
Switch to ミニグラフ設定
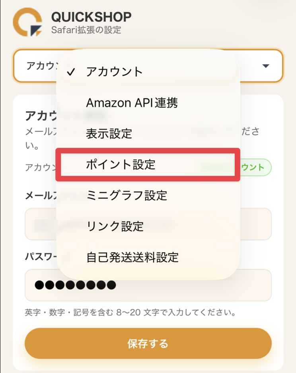point(127,195)
